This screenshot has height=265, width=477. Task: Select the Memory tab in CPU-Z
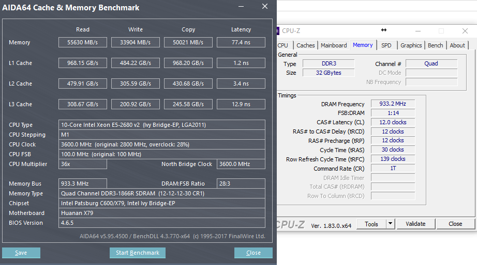tap(363, 45)
